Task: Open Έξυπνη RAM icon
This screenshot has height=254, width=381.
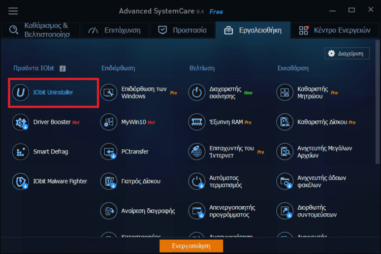Action: [x=197, y=122]
